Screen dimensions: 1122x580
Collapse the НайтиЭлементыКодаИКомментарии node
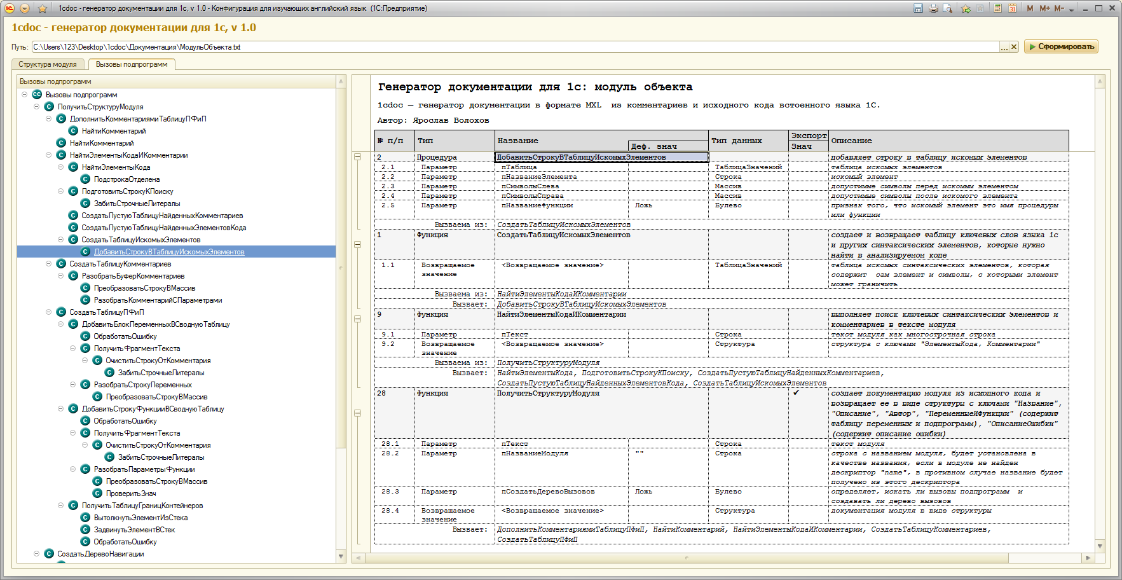(x=49, y=155)
